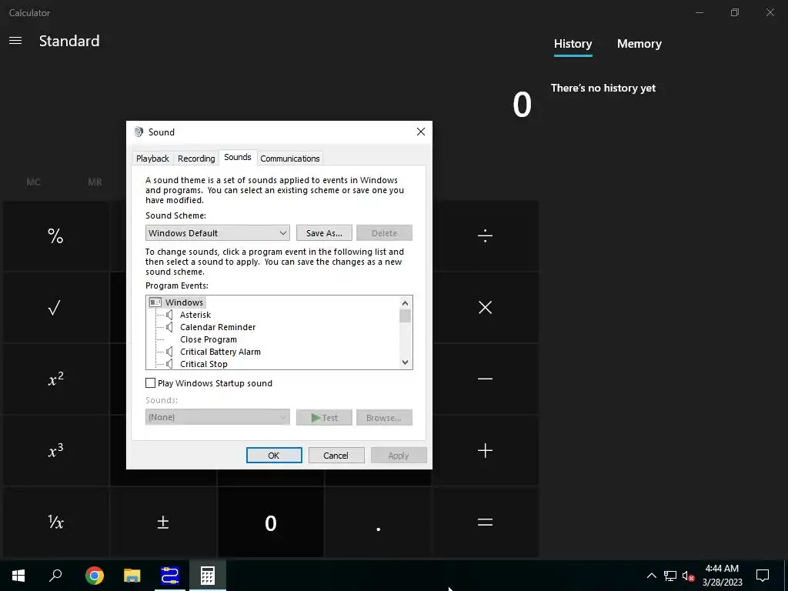
Task: Click the muted volume tray icon
Action: (688, 576)
